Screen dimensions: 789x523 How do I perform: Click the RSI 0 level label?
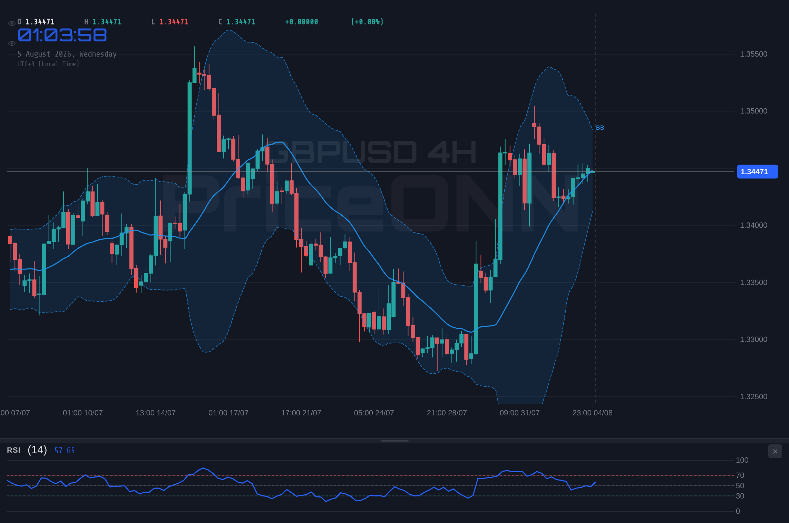(738, 511)
